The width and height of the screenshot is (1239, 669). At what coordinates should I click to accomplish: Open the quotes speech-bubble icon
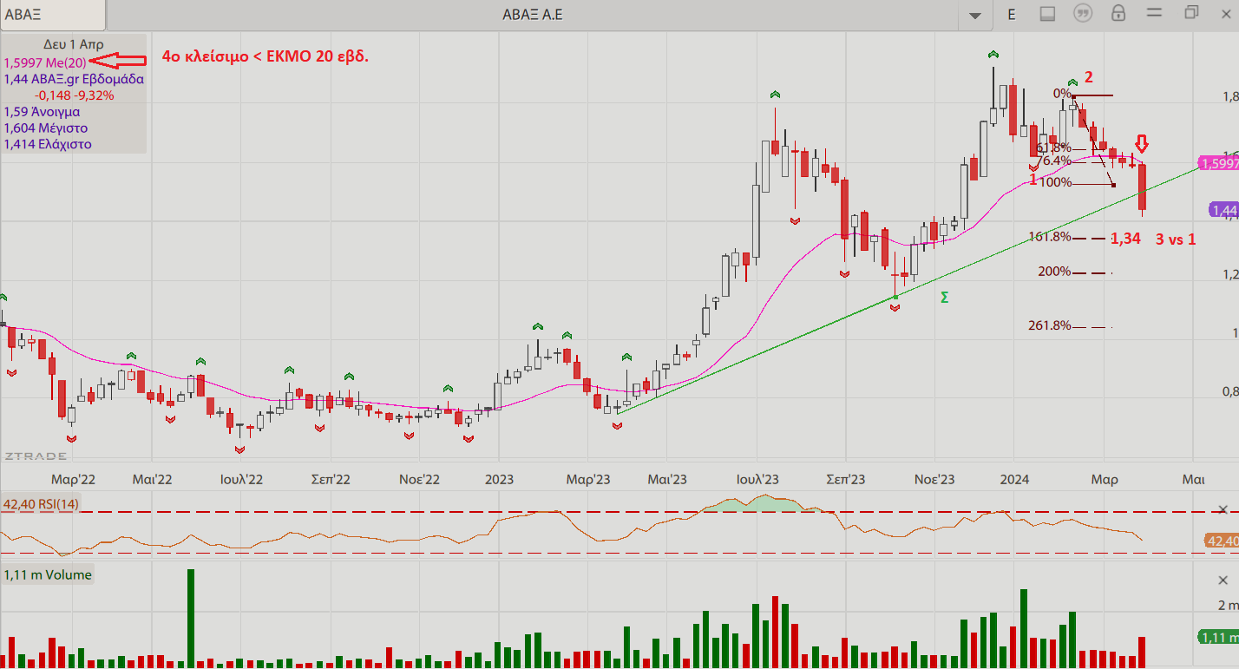pyautogui.click(x=1083, y=14)
